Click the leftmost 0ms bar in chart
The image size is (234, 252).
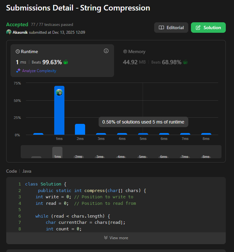[38, 134]
